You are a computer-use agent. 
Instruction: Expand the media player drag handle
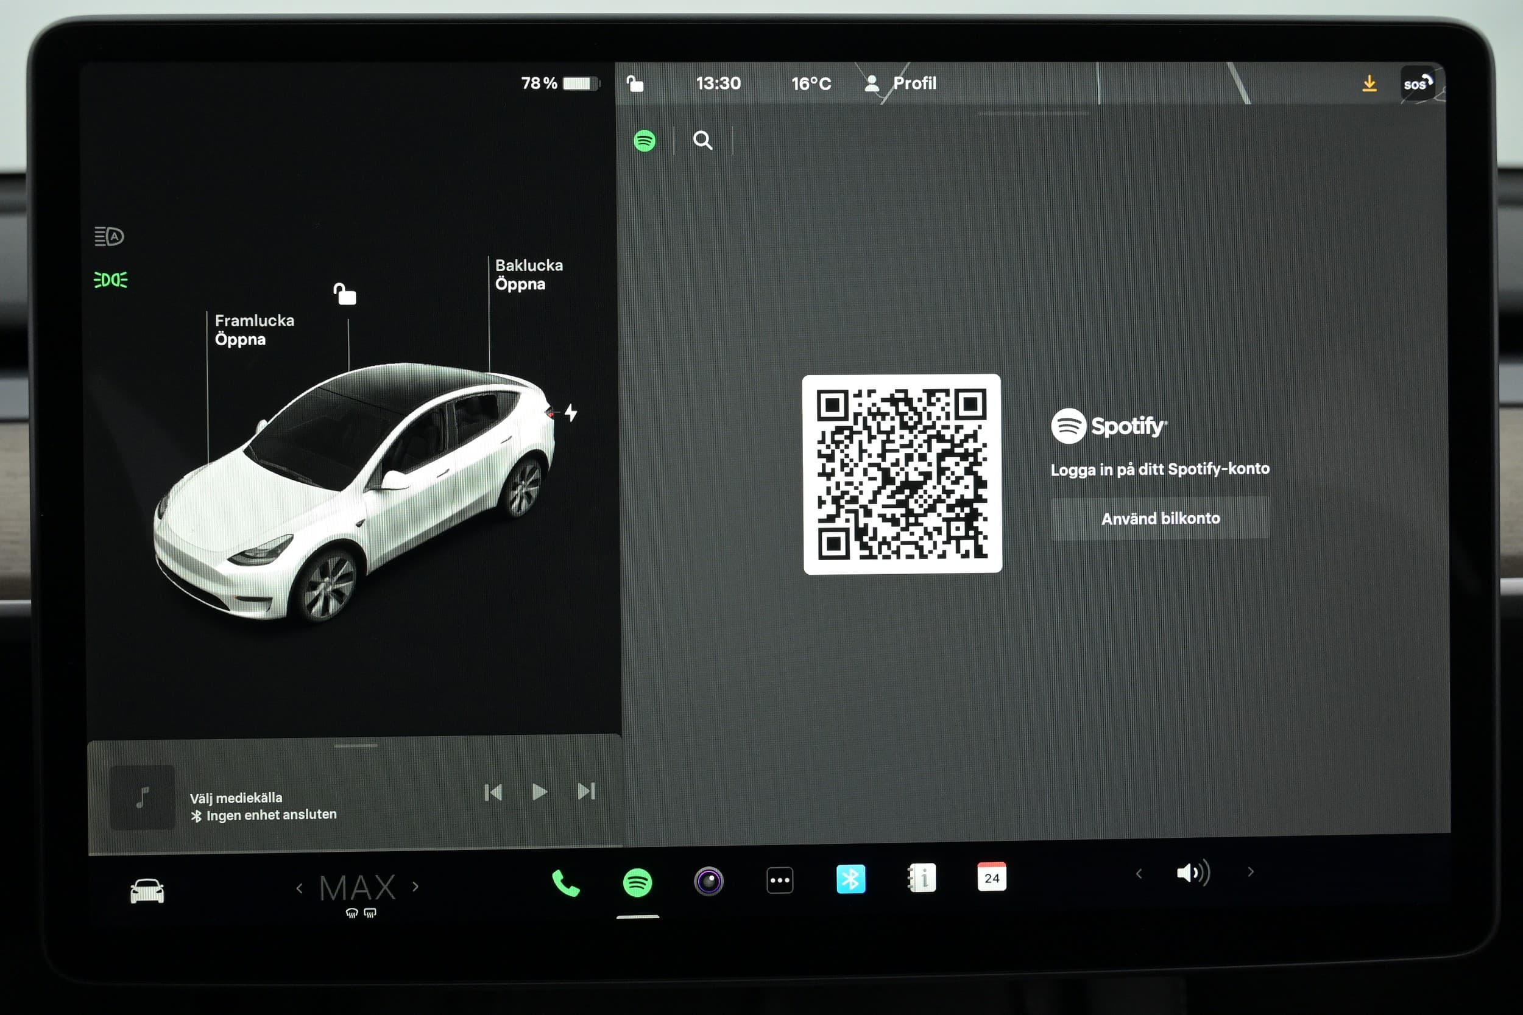[x=356, y=746]
